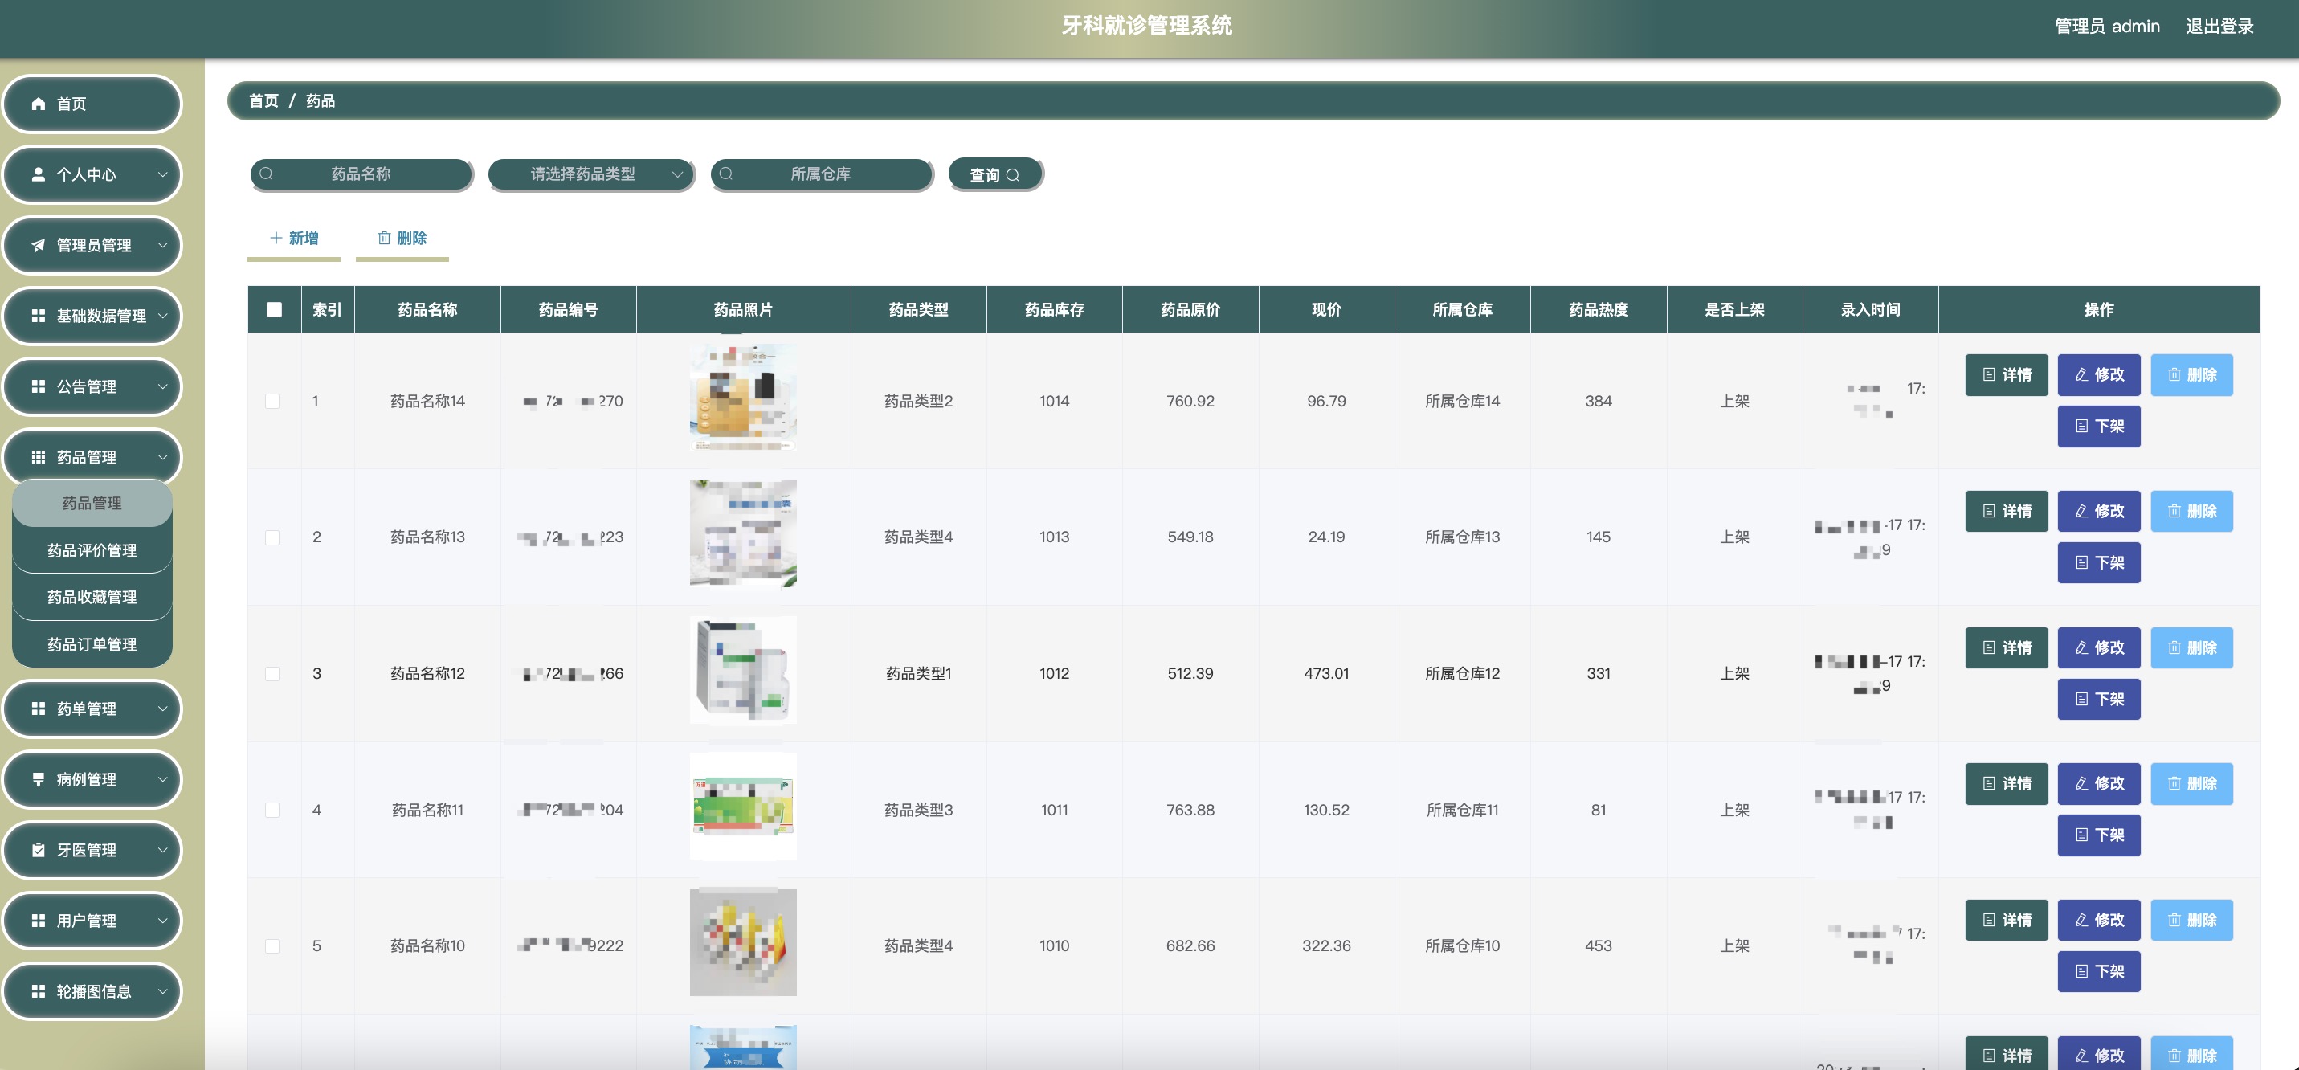The width and height of the screenshot is (2299, 1070).
Task: Expand 公告管理 chevron
Action: tap(162, 386)
